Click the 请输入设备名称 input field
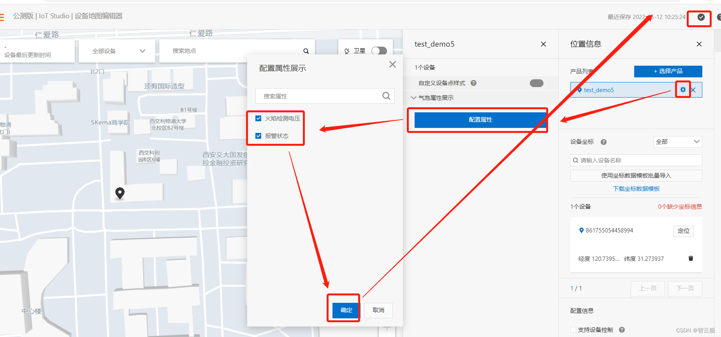Screen dimensions: 721x337 pos(636,160)
